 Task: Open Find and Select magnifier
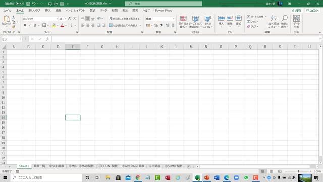click(x=285, y=22)
